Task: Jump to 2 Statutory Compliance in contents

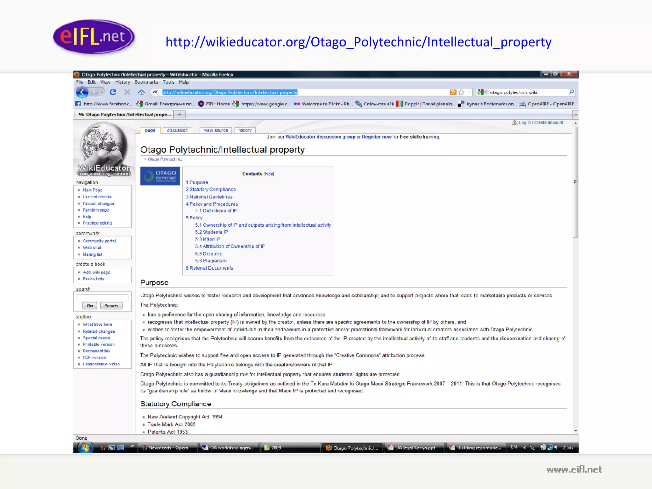Action: pos(211,189)
